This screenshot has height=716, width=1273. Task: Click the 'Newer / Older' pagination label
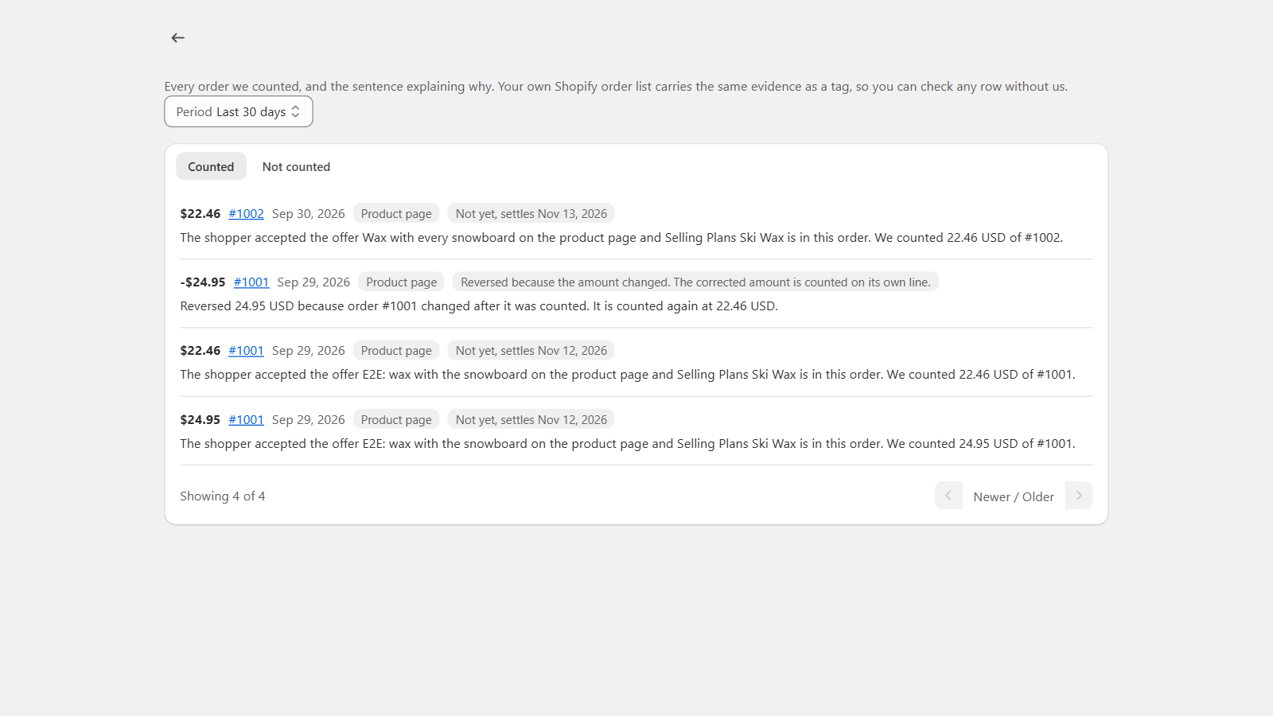click(1014, 496)
